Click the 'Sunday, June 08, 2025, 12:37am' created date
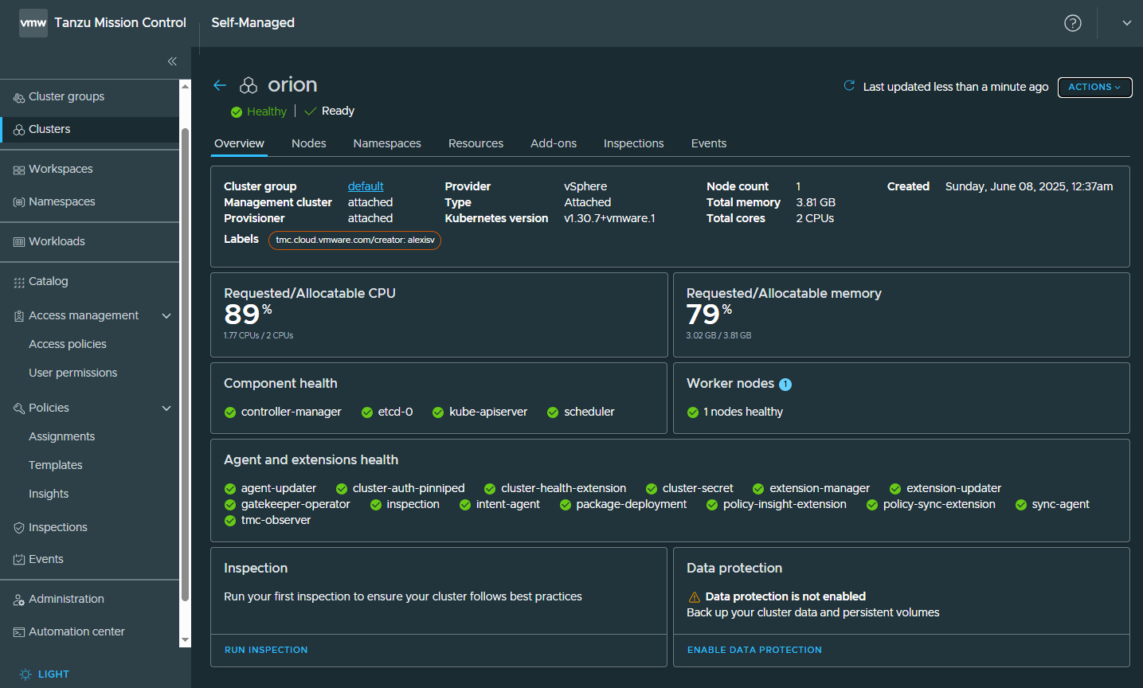 pos(1029,186)
